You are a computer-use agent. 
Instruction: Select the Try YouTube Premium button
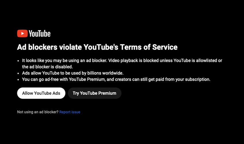pos(94,93)
